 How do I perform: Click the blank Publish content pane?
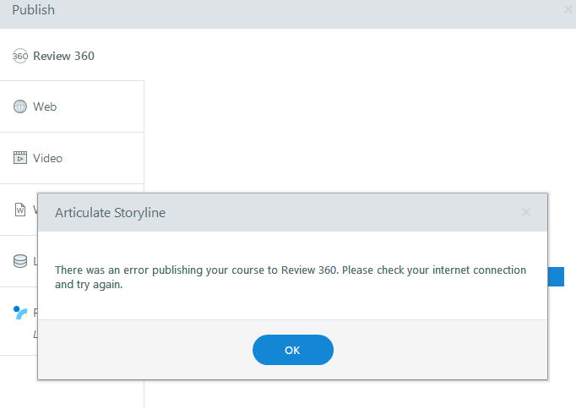coord(355,110)
